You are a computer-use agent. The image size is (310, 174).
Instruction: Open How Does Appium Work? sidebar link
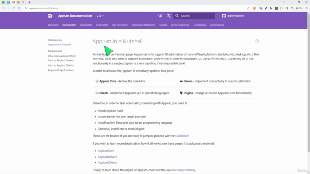(x=62, y=56)
